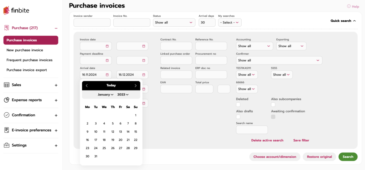The height and width of the screenshot is (170, 365).
Task: Open calendar icon in Payment deadline start field
Action: click(x=107, y=60)
